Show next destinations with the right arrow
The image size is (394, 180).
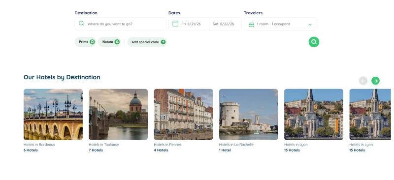coord(375,81)
